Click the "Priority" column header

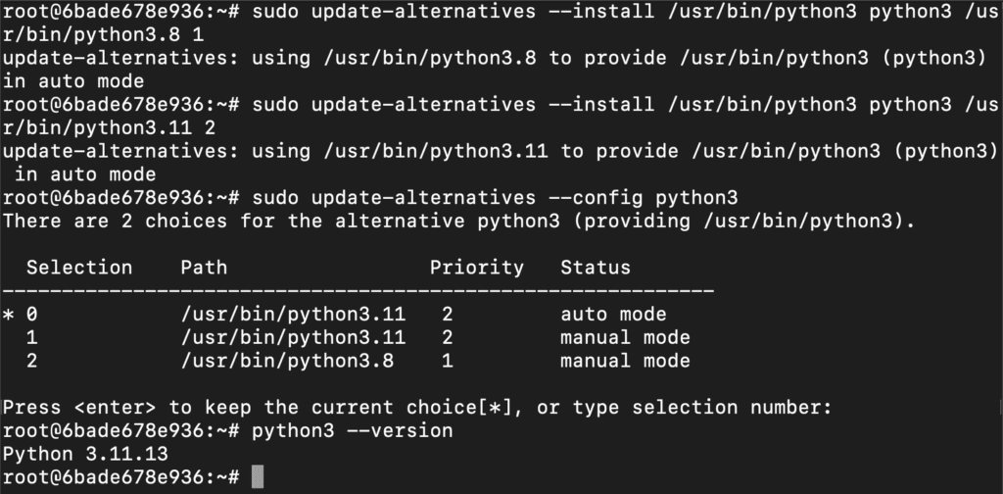tap(477, 267)
